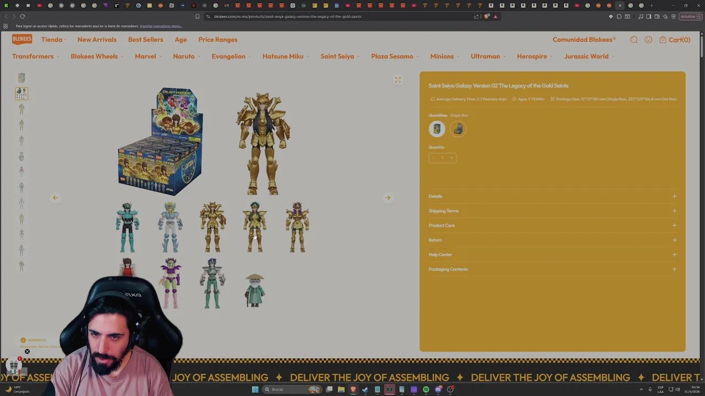Open the shopping Cart(0) link
705x396 pixels.
(x=675, y=40)
